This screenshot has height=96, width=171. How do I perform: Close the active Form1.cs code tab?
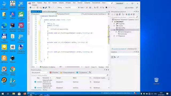[41, 11]
